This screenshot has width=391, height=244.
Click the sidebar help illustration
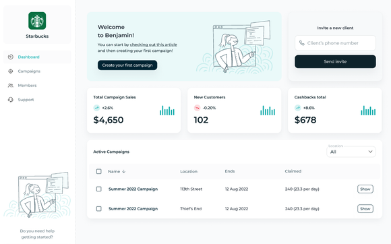coord(37,195)
